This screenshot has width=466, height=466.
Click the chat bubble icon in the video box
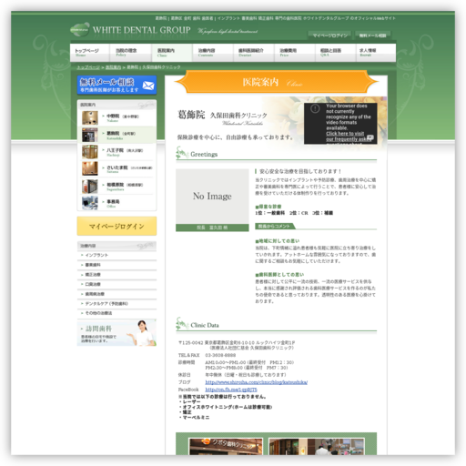(x=370, y=137)
